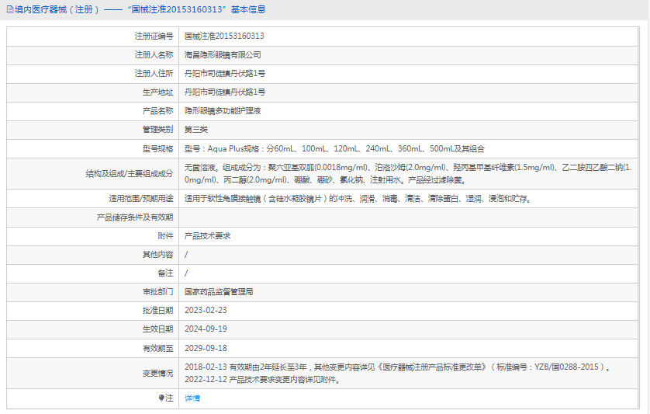Click the expiry date 2029-09-18

206,348
